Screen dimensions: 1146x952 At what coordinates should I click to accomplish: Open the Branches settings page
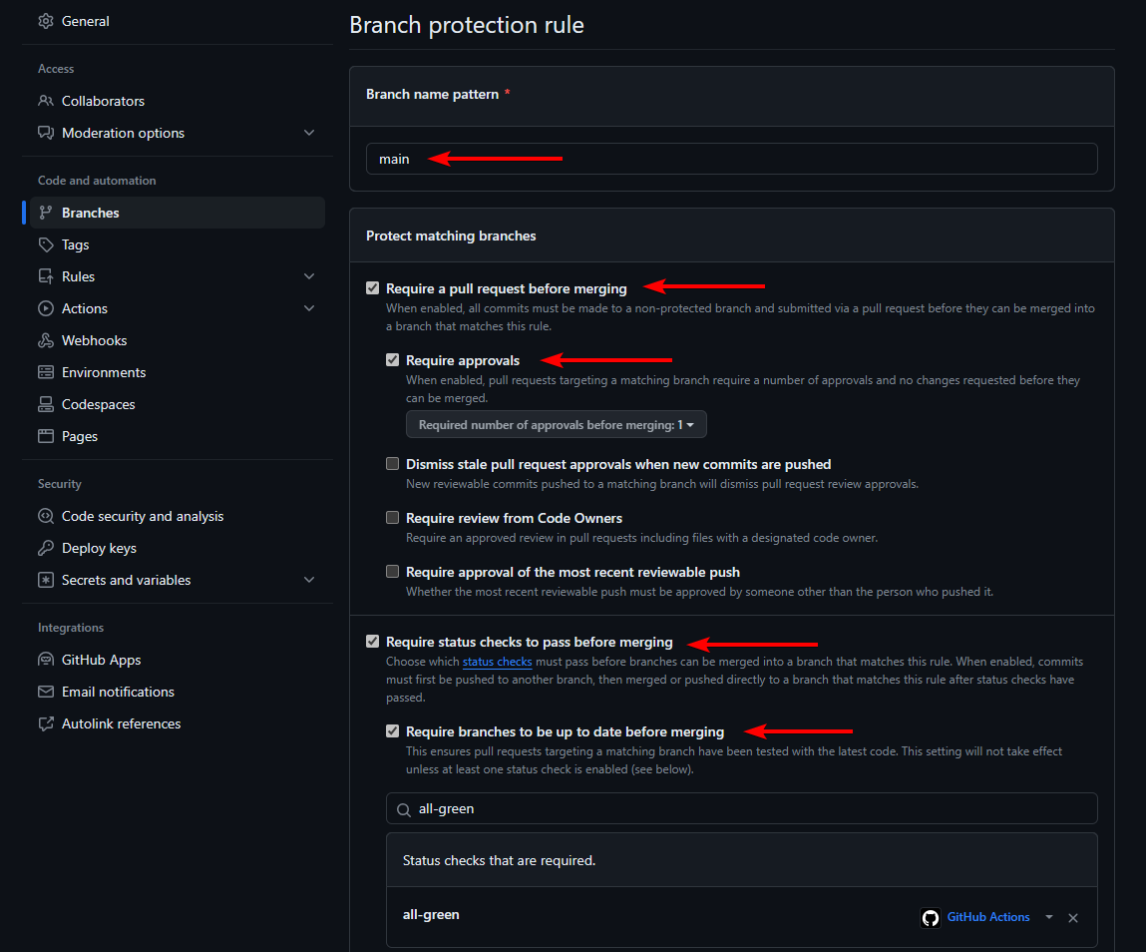(x=91, y=212)
